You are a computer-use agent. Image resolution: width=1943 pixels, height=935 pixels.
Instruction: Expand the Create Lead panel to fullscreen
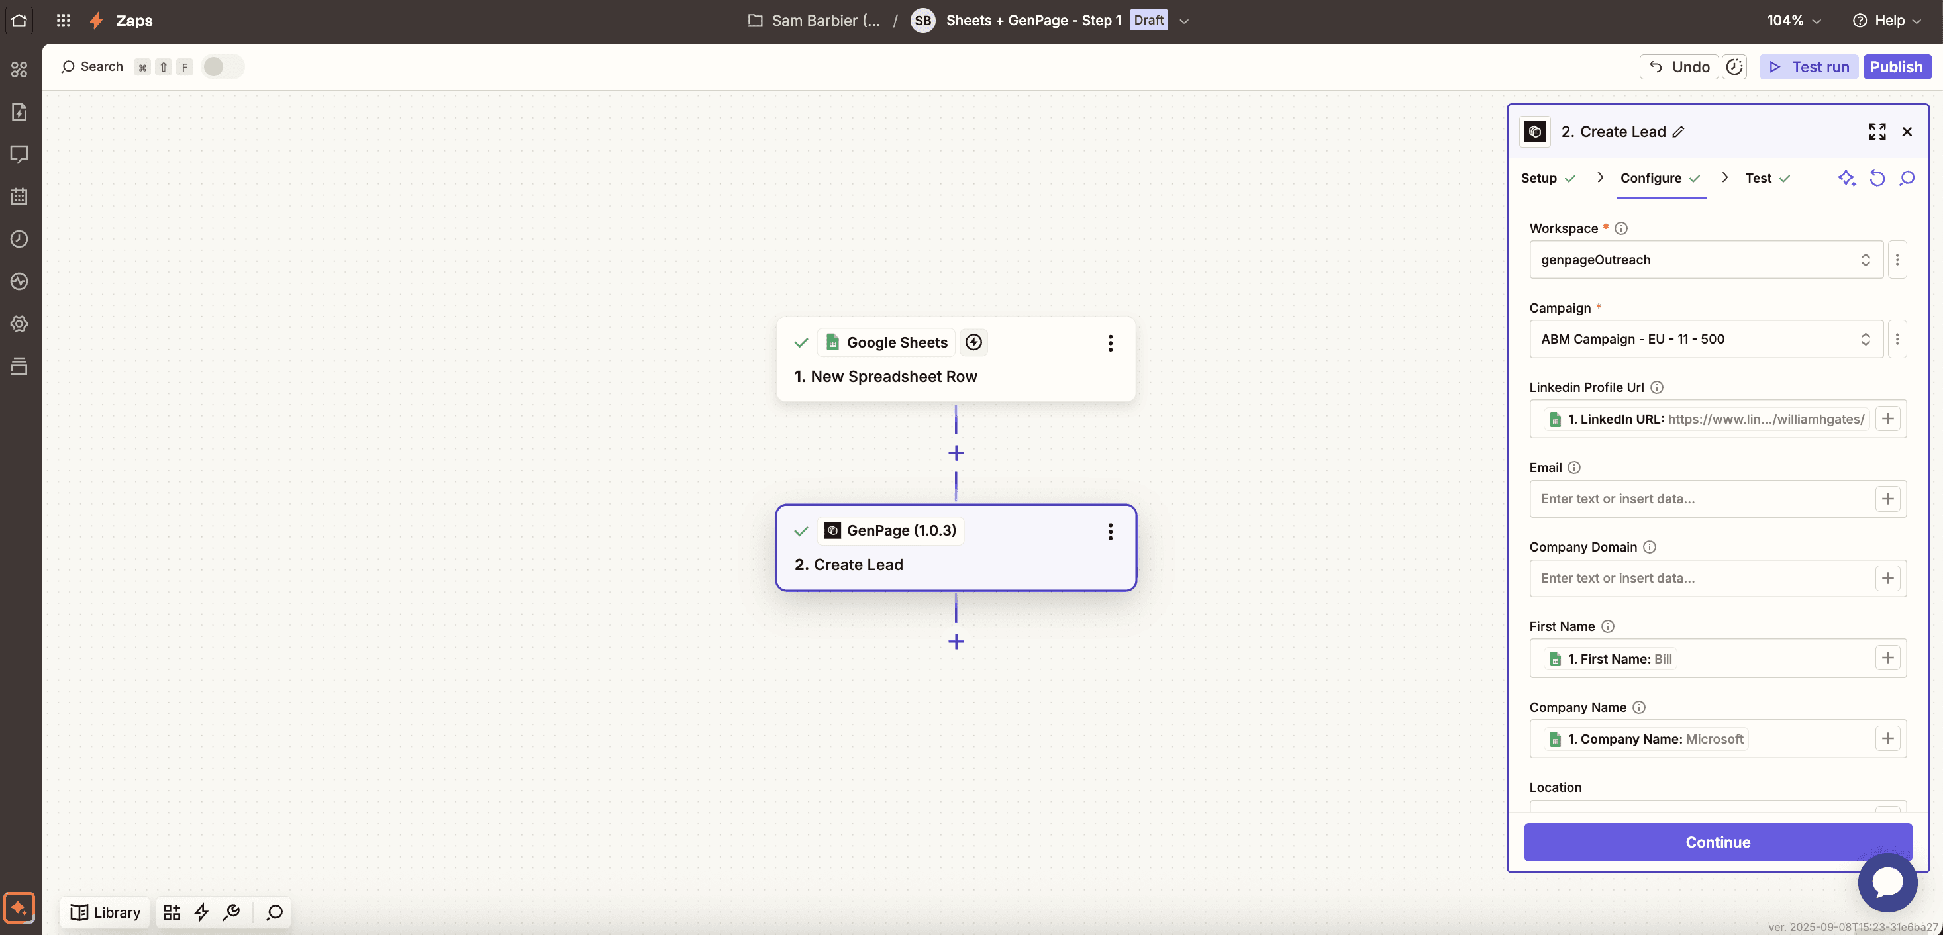1877,132
